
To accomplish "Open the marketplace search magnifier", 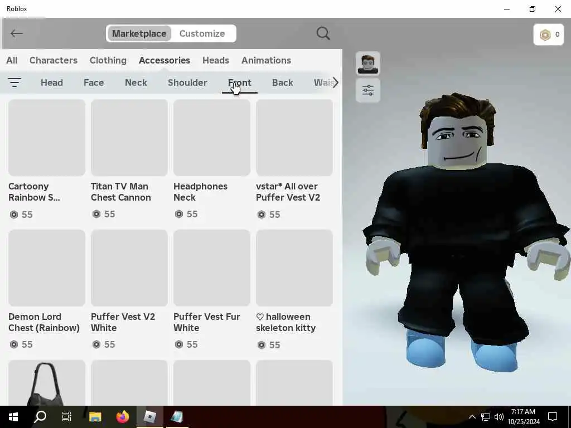I will [323, 33].
